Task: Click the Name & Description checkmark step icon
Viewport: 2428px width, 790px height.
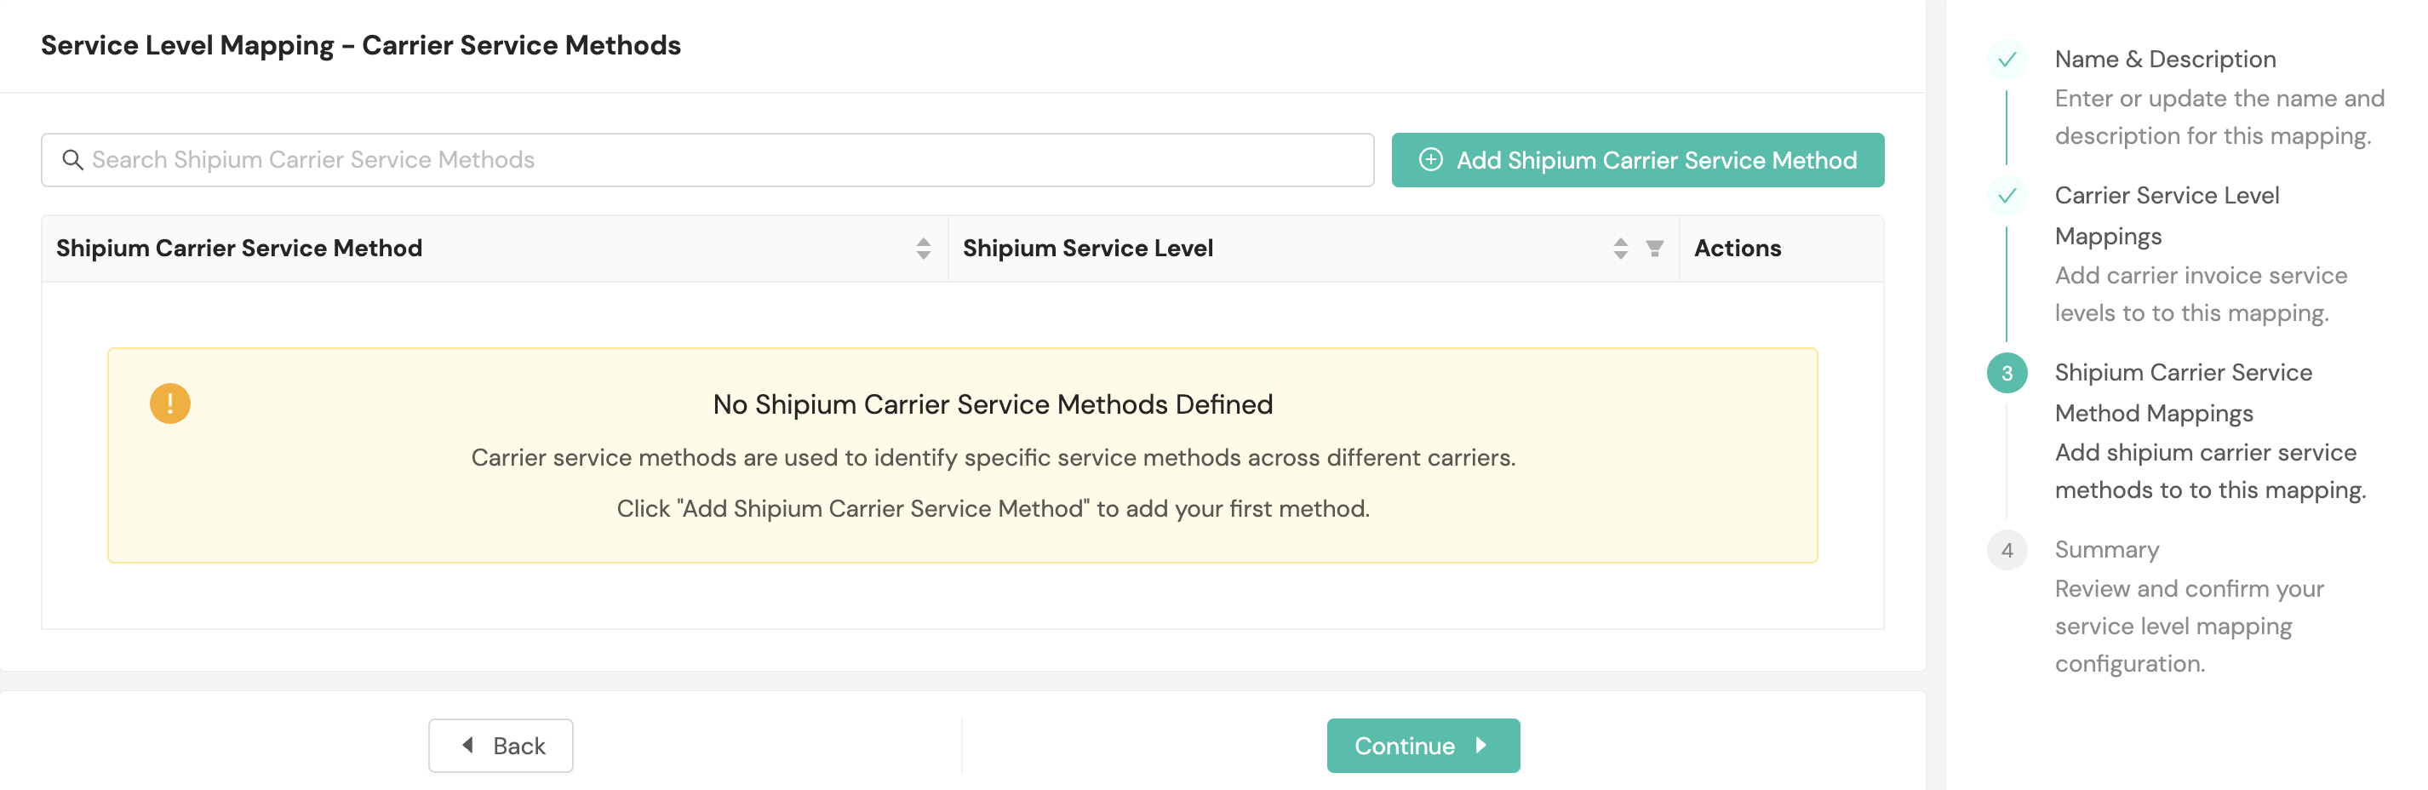Action: point(2007,60)
